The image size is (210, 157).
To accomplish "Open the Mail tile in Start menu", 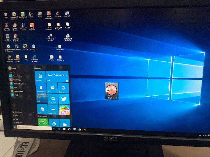I will (x=57, y=76).
